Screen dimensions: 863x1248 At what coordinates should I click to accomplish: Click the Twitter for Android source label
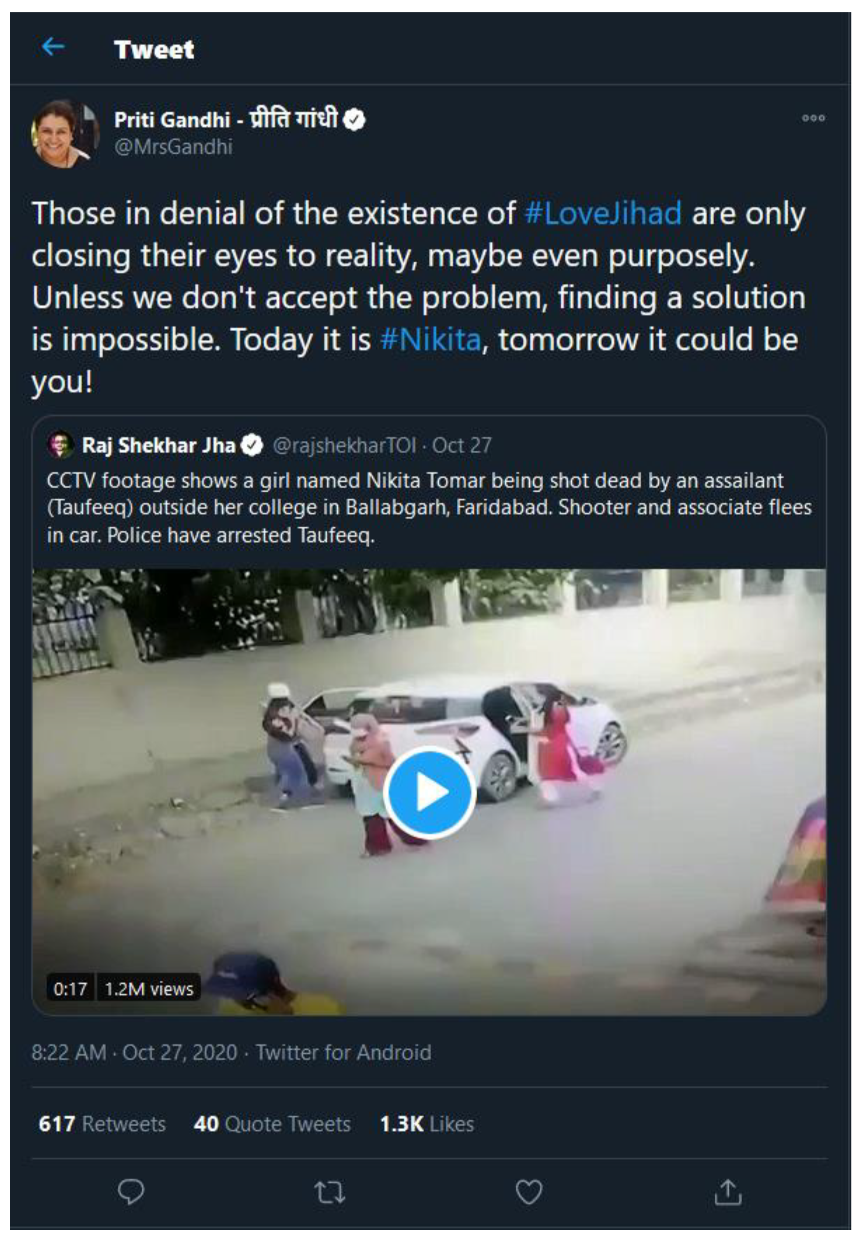click(344, 1052)
